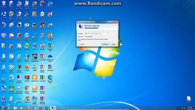Select the Default Programs desktop icon

[12, 15]
